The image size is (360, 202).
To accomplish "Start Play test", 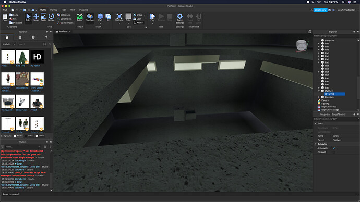I will click(152, 17).
